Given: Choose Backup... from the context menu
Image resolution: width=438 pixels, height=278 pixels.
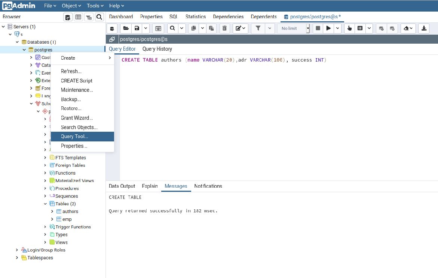Looking at the screenshot, I should [x=71, y=99].
